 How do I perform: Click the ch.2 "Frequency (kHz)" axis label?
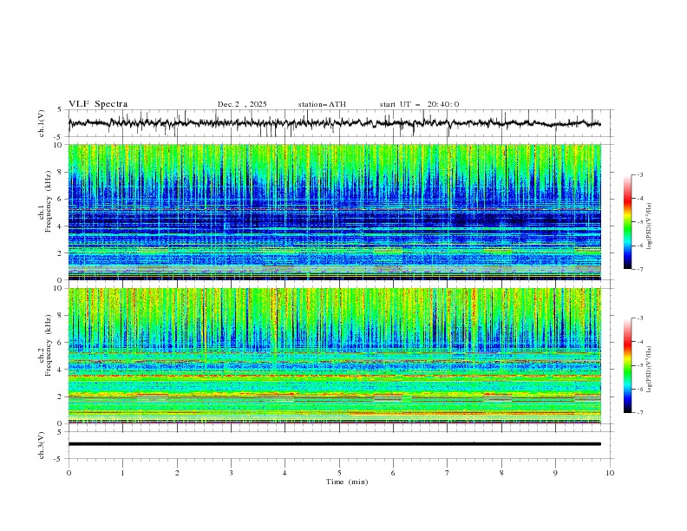click(x=49, y=346)
